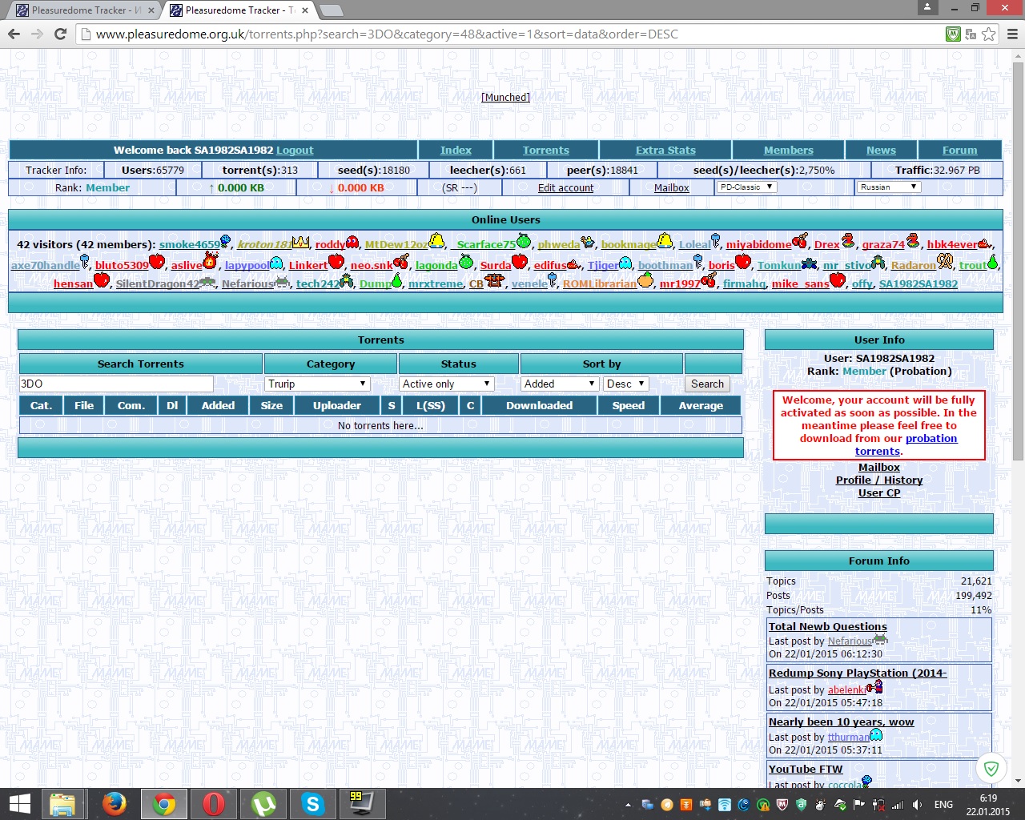The height and width of the screenshot is (820, 1025).
Task: Open Profile / History link
Action: pos(878,480)
